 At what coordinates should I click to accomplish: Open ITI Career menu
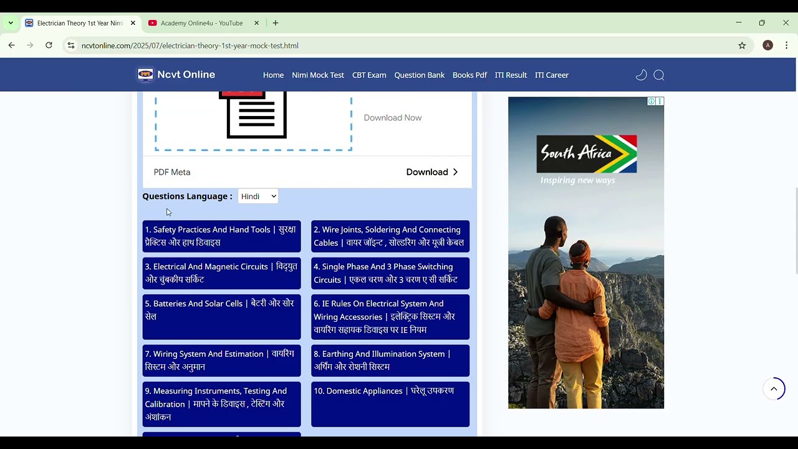(x=552, y=75)
